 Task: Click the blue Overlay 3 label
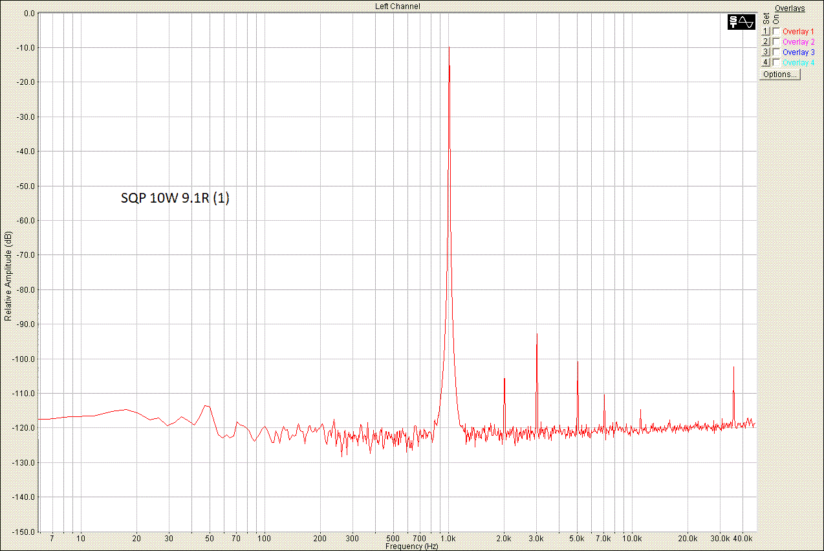point(798,52)
